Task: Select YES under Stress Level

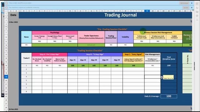Action: (70, 41)
